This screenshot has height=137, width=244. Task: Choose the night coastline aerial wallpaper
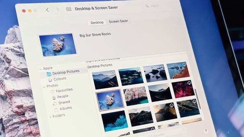click(x=131, y=77)
